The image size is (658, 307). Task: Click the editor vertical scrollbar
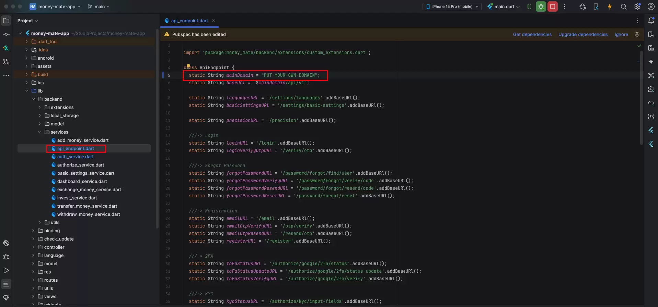click(x=641, y=98)
